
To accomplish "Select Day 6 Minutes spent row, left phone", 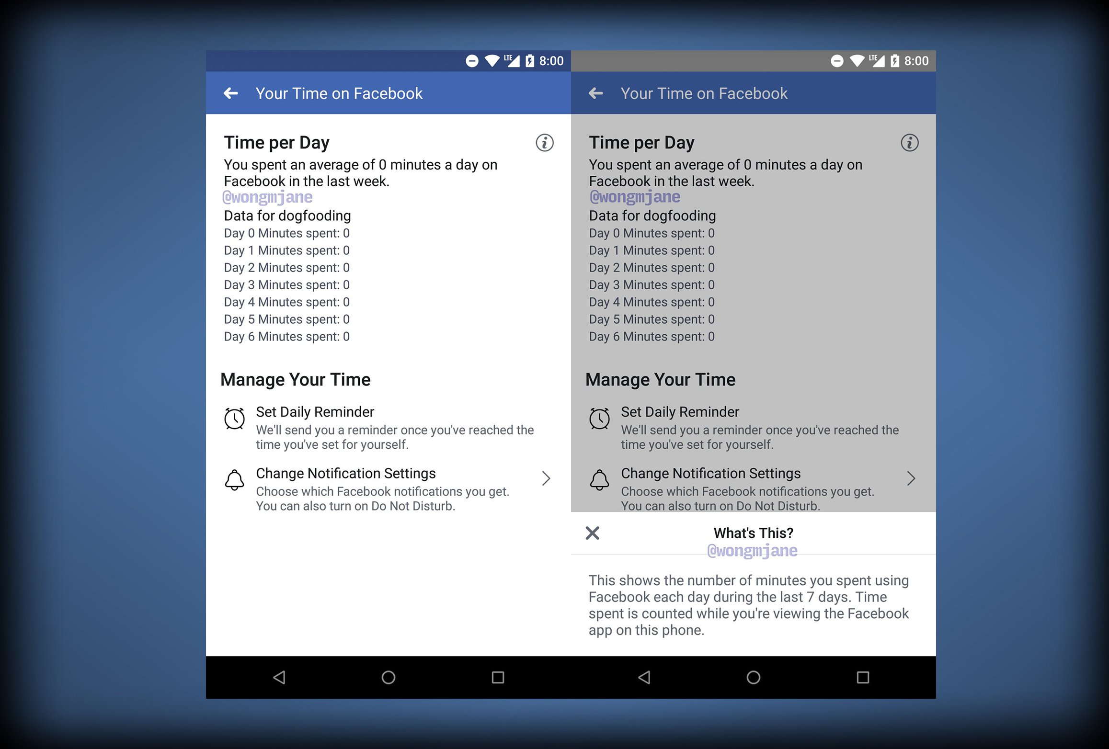I will tap(287, 337).
